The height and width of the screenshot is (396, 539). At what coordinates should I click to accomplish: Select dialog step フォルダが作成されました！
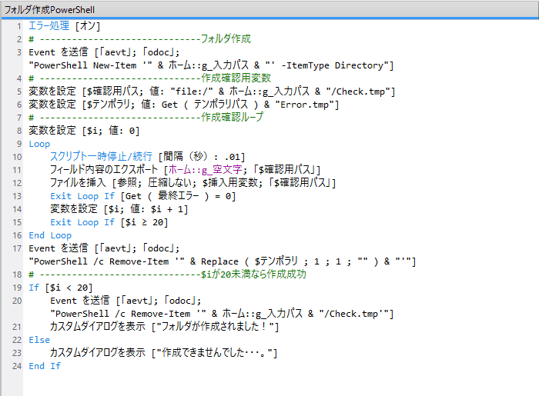coord(164,327)
